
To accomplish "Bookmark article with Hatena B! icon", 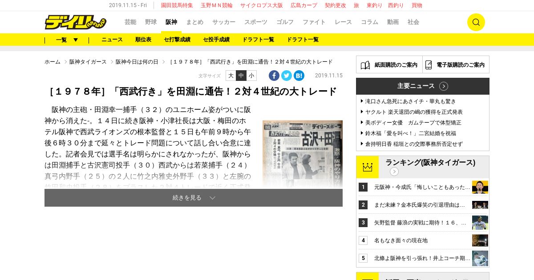I will [299, 76].
